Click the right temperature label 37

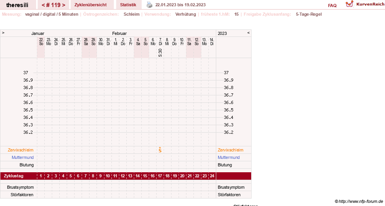pyautogui.click(x=226, y=73)
